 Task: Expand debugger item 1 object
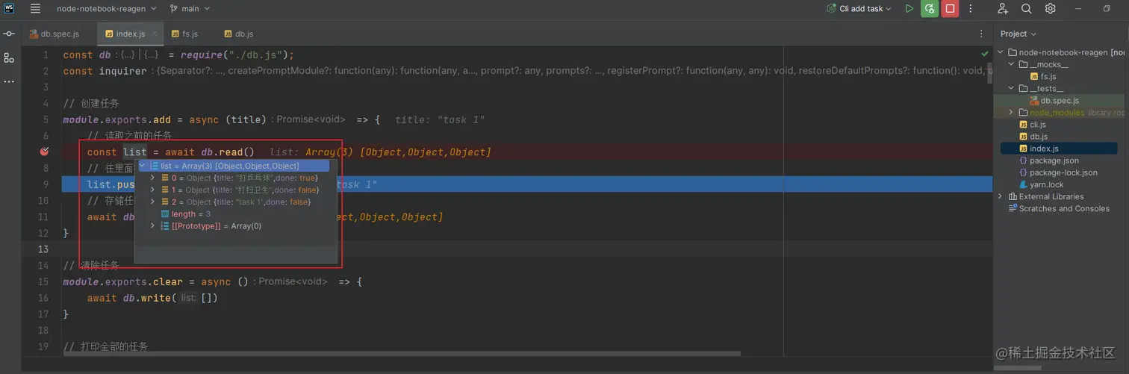(153, 190)
